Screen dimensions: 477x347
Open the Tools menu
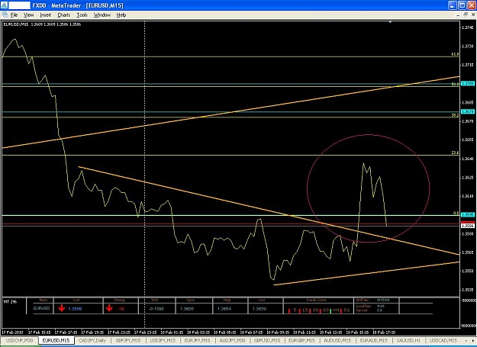tap(82, 14)
